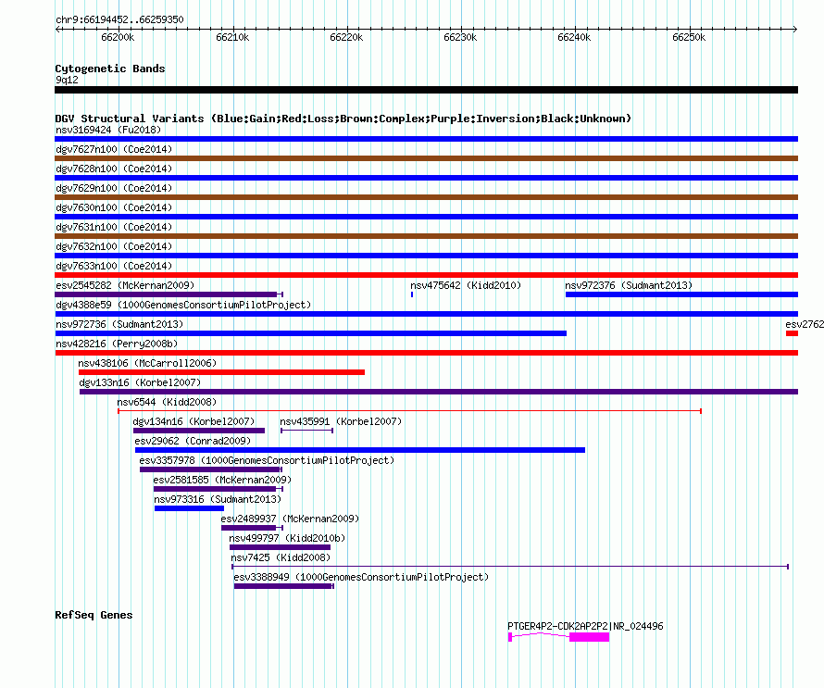Select the thin red nsv6544 line
This screenshot has width=824, height=688.
pyautogui.click(x=410, y=411)
